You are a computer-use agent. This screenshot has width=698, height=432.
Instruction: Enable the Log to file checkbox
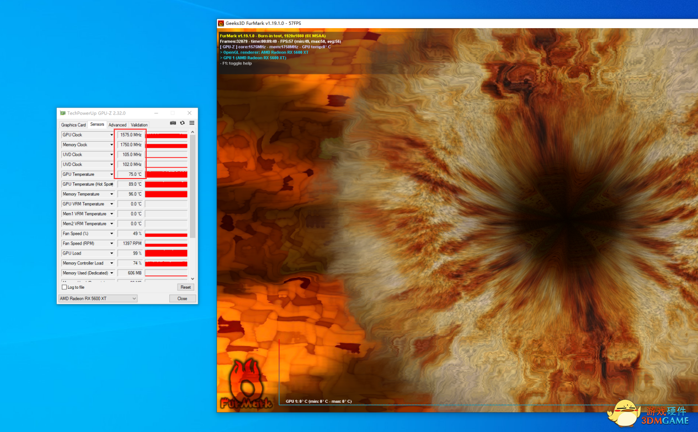tap(64, 287)
